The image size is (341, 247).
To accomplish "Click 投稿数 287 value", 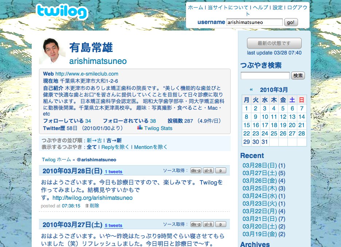I will point(189,121).
